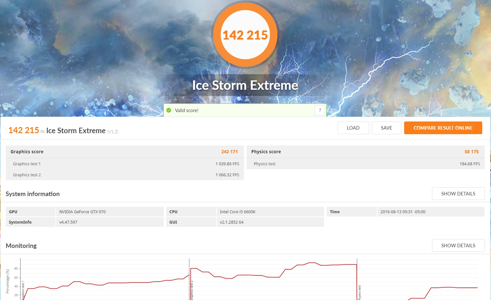Click the Ice Storm Extreme banner title
The height and width of the screenshot is (303, 491).
245,85
